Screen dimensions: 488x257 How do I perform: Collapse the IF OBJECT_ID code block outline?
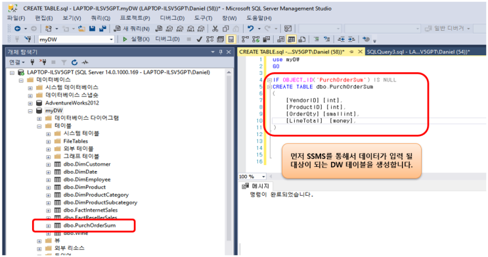point(269,80)
